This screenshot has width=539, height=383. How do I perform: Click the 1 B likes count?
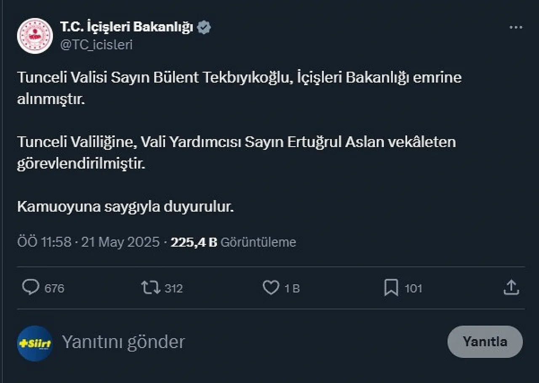292,288
